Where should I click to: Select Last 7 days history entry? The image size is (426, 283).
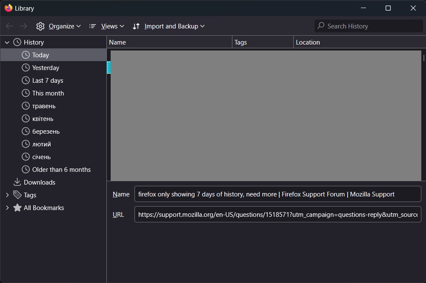[x=54, y=81]
